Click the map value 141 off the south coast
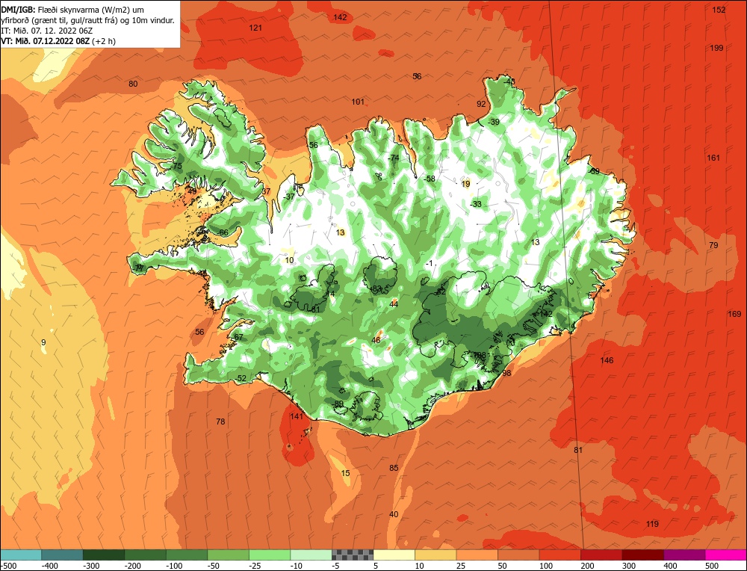747x571 pixels. coord(297,416)
